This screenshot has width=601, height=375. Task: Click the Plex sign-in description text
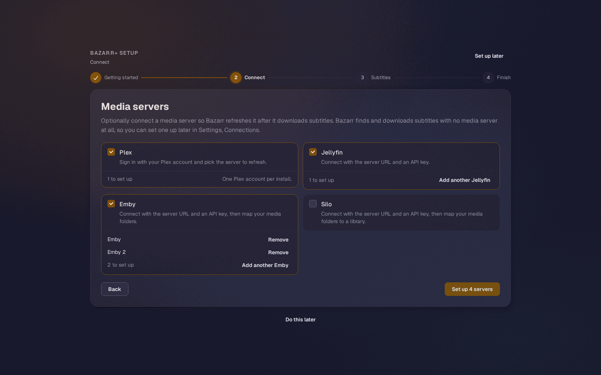193,162
